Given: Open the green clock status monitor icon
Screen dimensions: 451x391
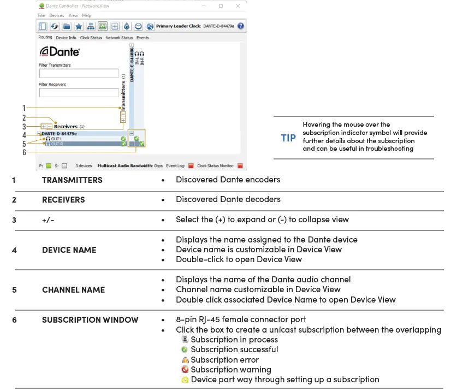Looking at the screenshot, I should point(103,26).
